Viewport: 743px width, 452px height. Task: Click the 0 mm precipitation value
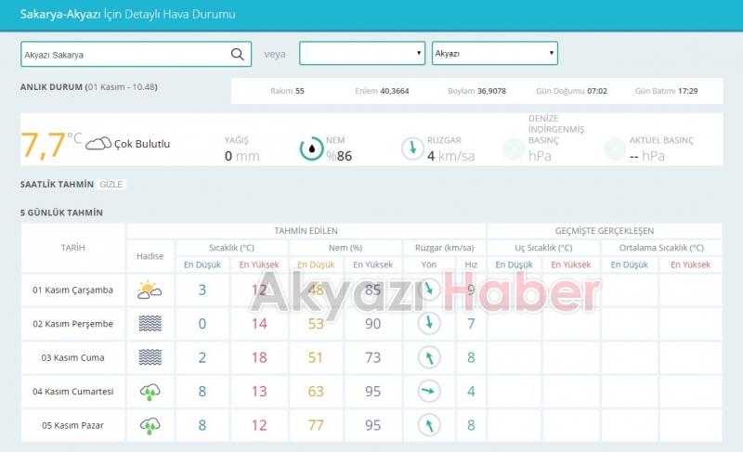241,156
